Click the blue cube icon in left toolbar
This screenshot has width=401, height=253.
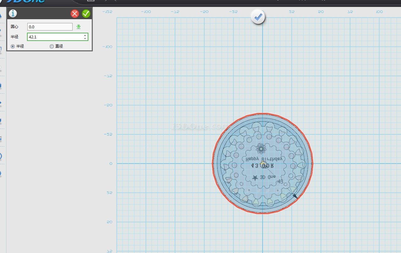tap(1, 85)
